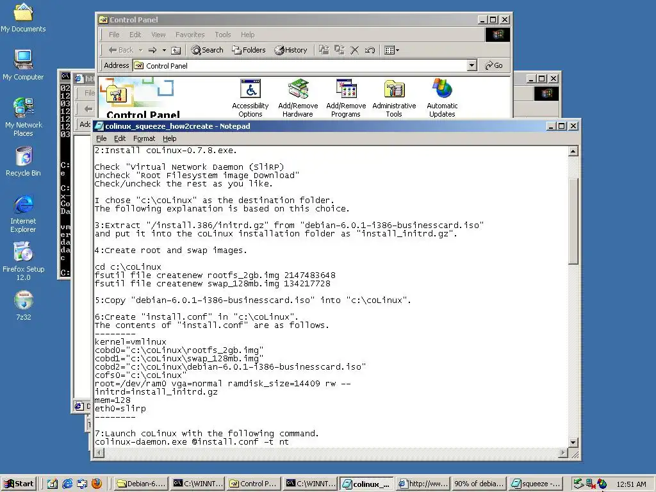Select My Computer desktop icon
Viewport: 656px width, 492px height.
(x=24, y=65)
